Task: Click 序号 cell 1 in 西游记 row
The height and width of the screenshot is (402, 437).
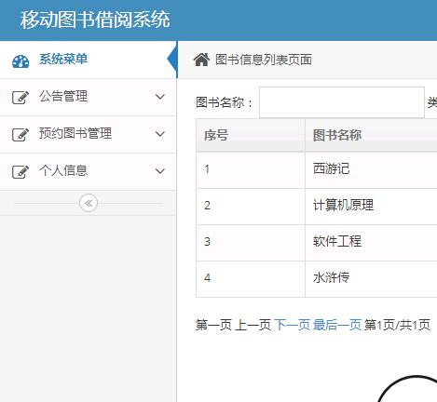Action: pyautogui.click(x=251, y=170)
